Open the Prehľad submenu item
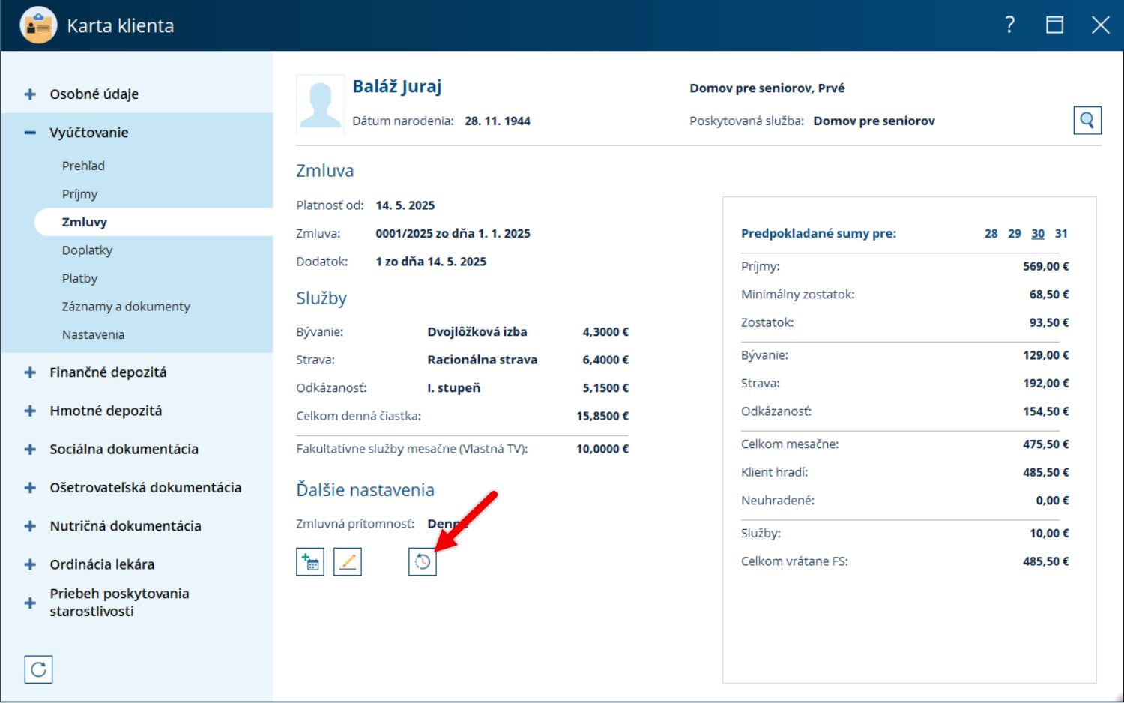Image resolution: width=1124 pixels, height=703 pixels. tap(83, 166)
